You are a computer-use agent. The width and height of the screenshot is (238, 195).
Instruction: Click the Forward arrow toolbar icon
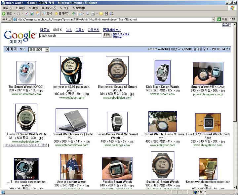19,14
